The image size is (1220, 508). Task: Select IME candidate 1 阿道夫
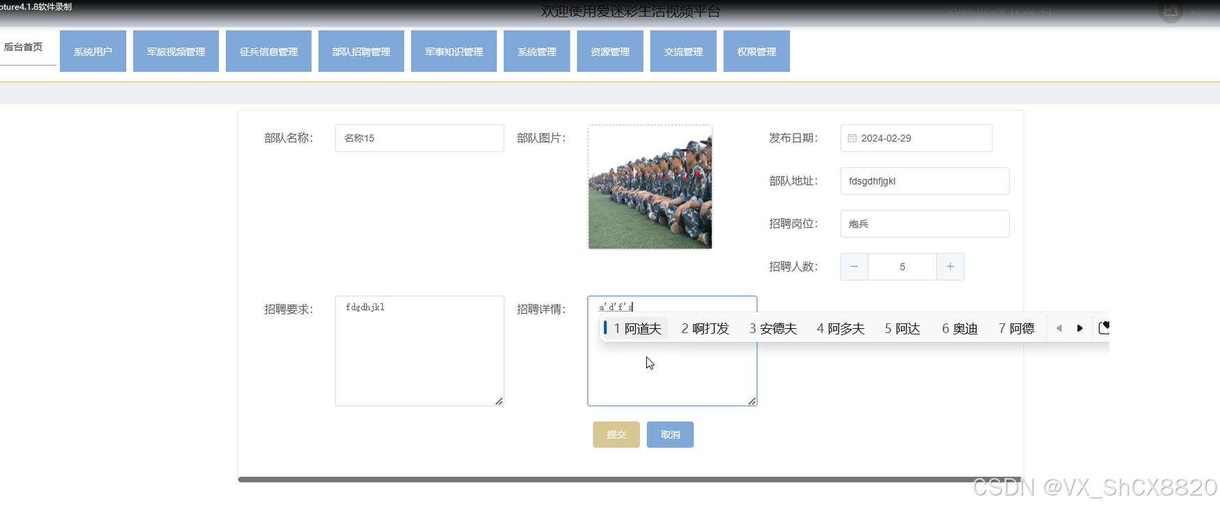tap(637, 328)
